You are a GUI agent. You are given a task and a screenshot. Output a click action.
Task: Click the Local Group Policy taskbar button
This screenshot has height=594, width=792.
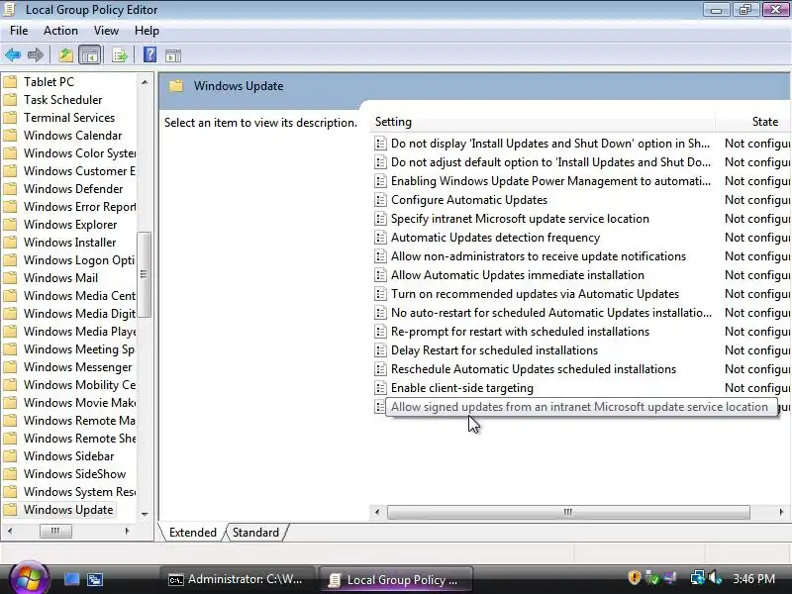tap(394, 580)
